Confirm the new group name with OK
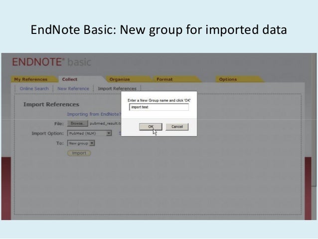 click(x=151, y=127)
